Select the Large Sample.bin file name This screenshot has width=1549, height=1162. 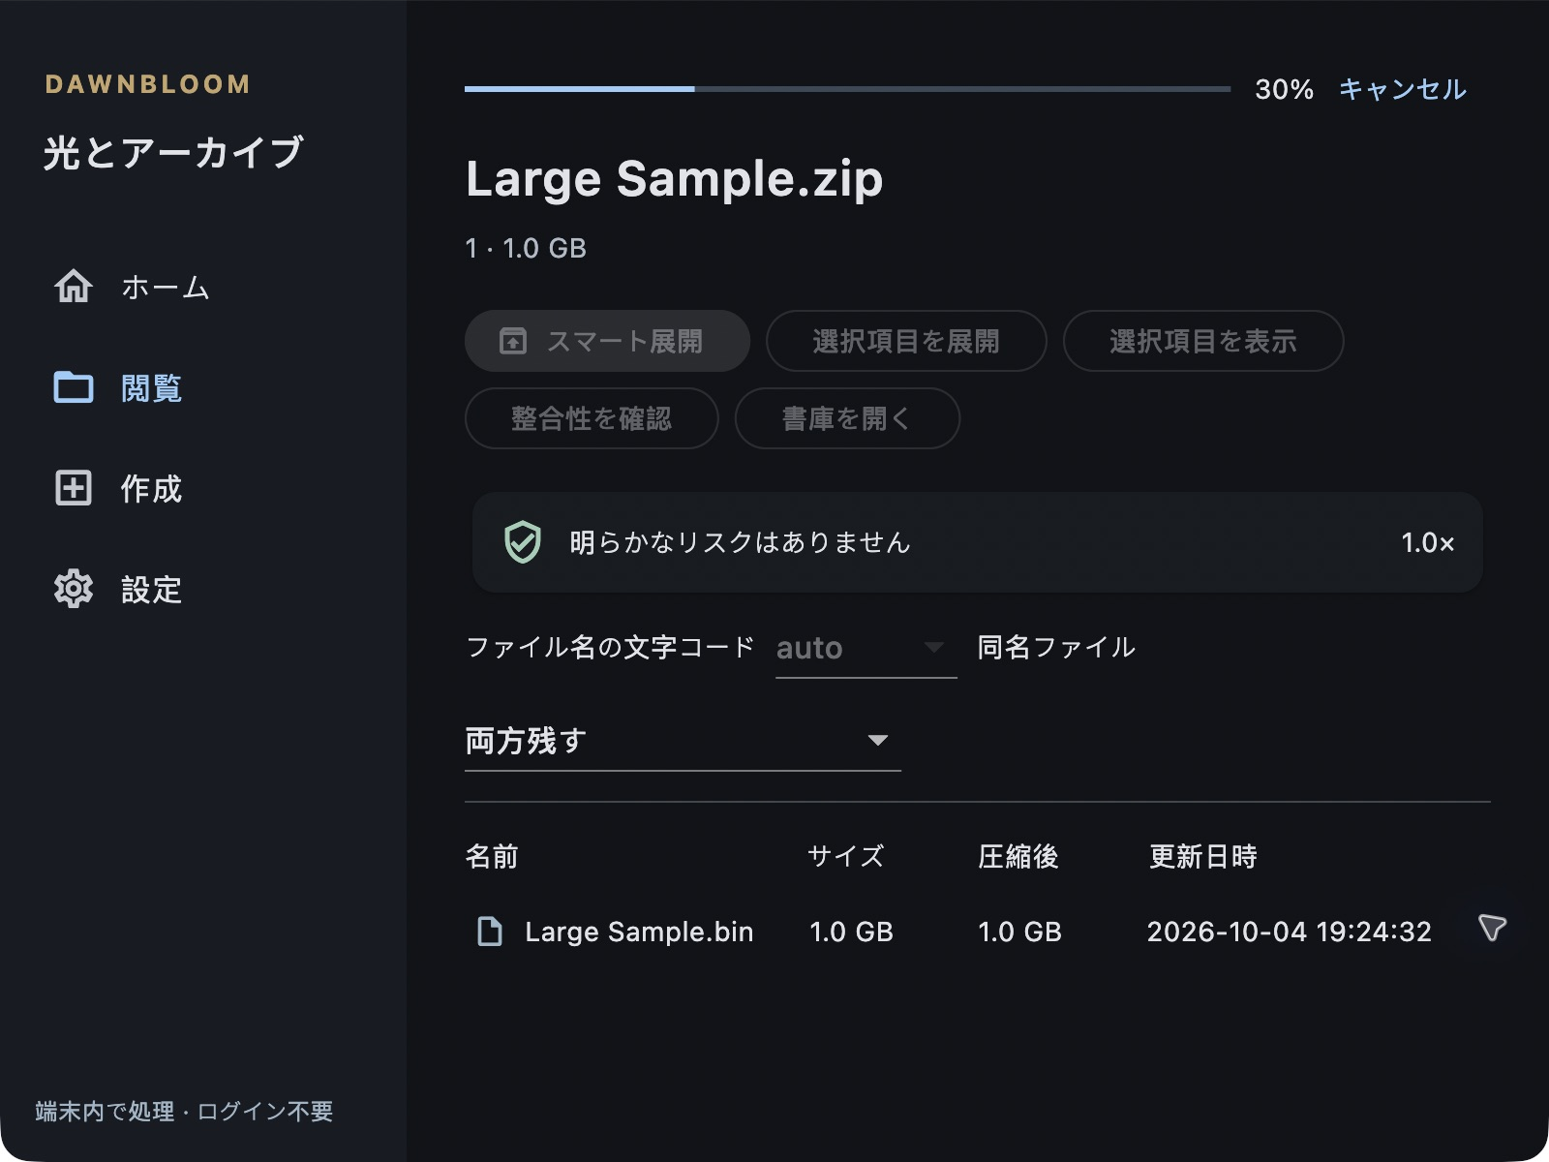pyautogui.click(x=639, y=932)
